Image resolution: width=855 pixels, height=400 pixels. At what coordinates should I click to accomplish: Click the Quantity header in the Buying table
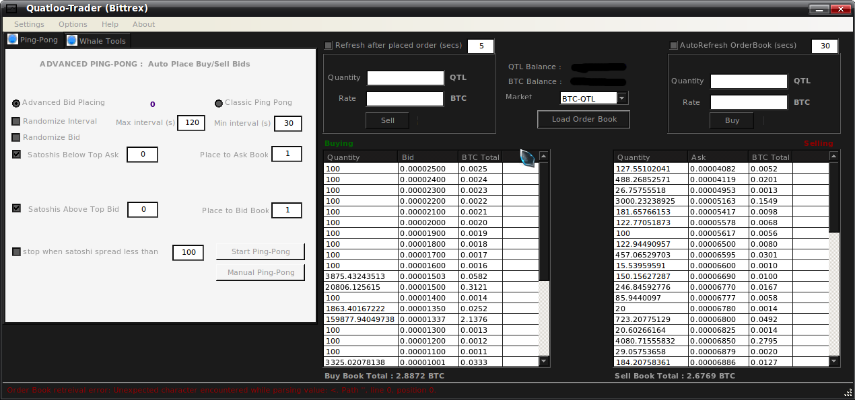click(361, 157)
